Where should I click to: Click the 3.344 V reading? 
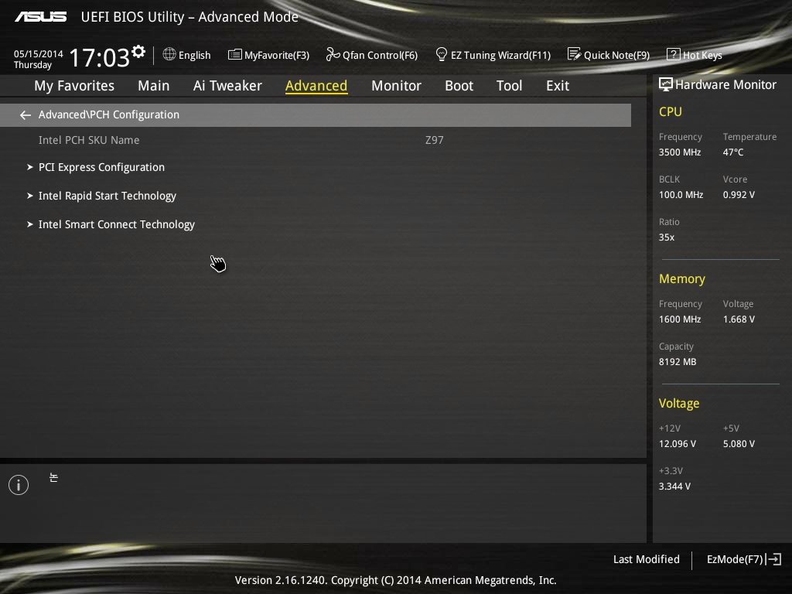(674, 486)
